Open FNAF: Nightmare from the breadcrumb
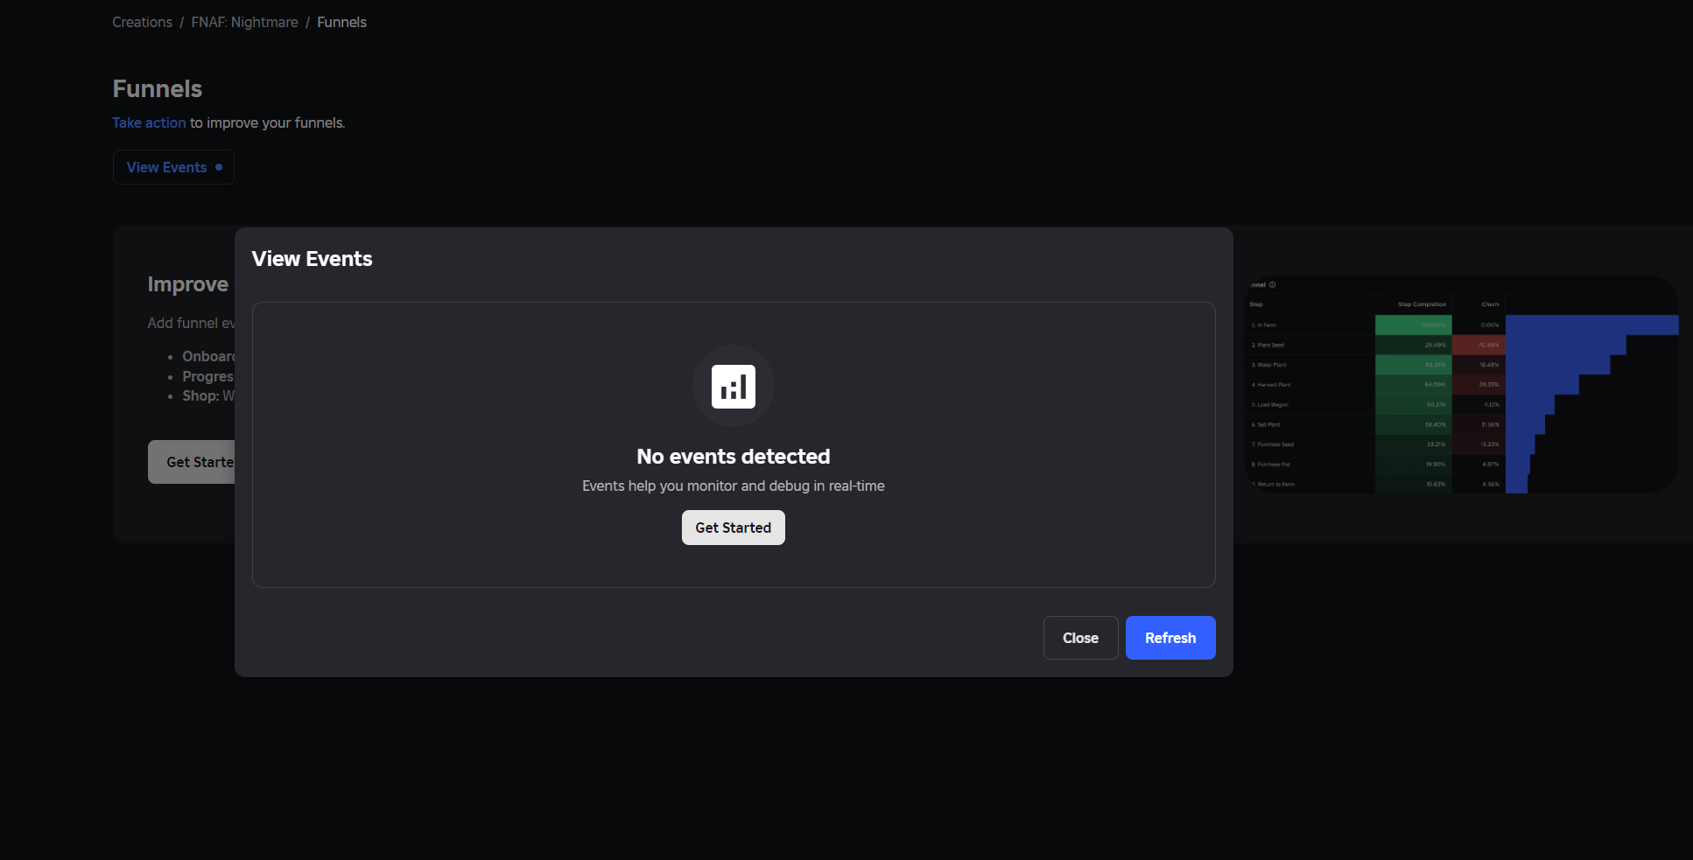Image resolution: width=1693 pixels, height=860 pixels. pyautogui.click(x=244, y=22)
